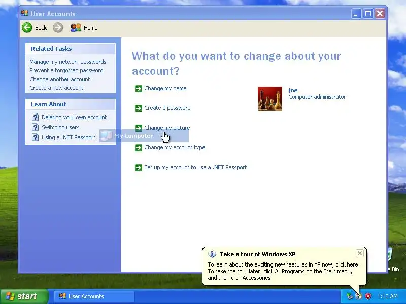Click the Home label in the toolbar
The image size is (406, 304).
[x=91, y=28]
